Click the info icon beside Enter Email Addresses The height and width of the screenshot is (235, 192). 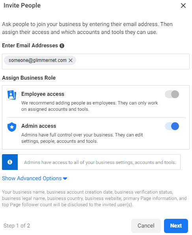62,46
